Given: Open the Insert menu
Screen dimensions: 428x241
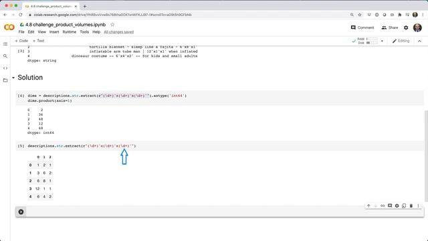Looking at the screenshot, I should [x=54, y=32].
